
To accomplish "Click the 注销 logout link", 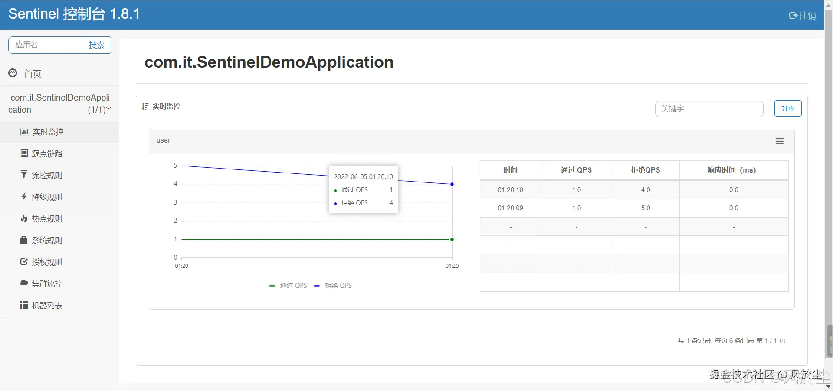I will (802, 16).
